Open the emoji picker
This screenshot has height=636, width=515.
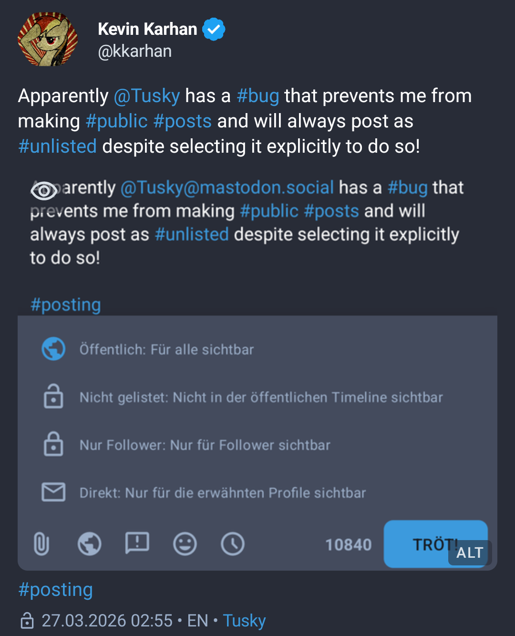[185, 543]
